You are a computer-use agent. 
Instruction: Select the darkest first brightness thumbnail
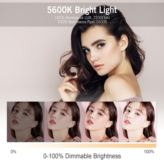26,122
